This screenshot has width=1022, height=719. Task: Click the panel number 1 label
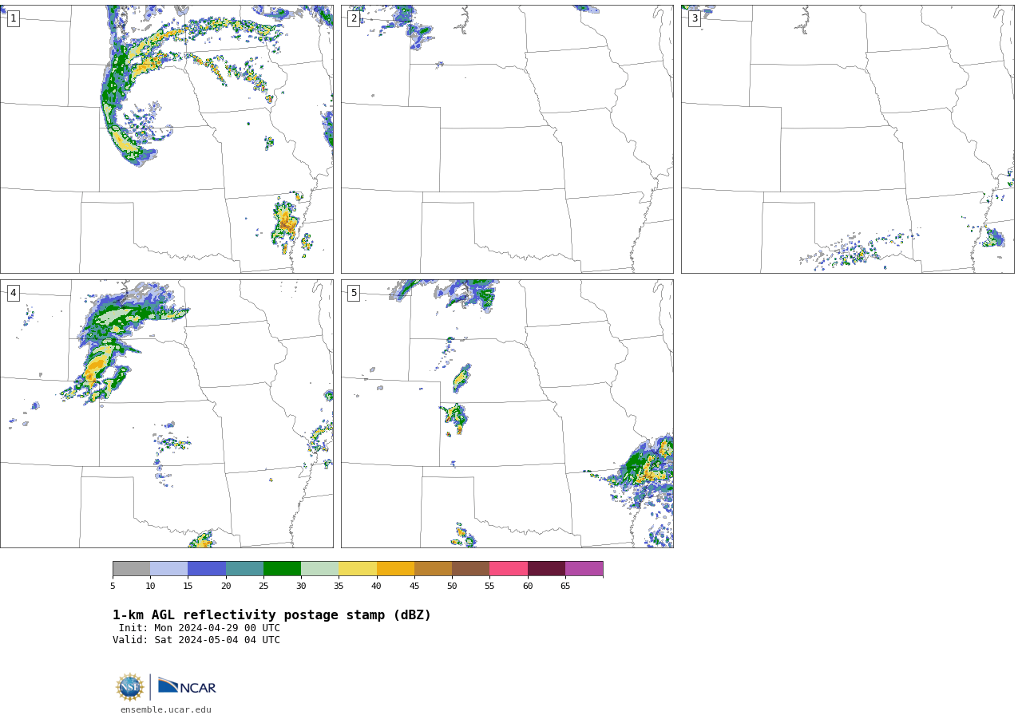point(13,18)
